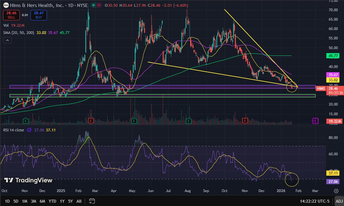Switch to the All time range
This screenshot has width=344, height=206.
[79, 201]
